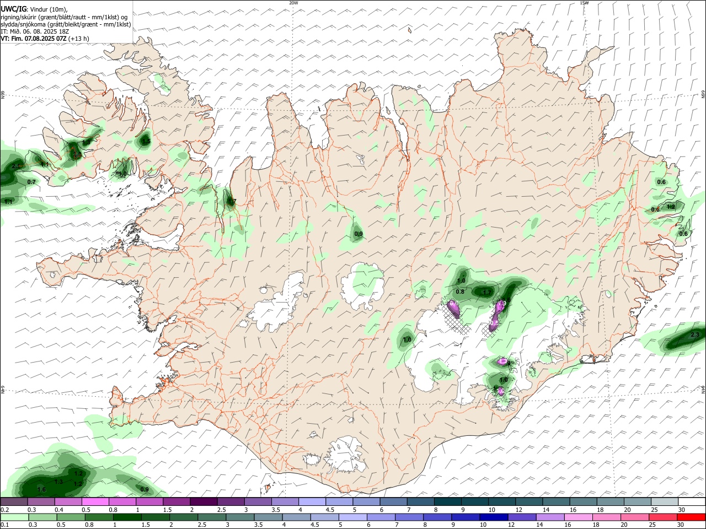Click the 'rigning/skúrir' legend description line
706x529 pixels.
point(65,17)
